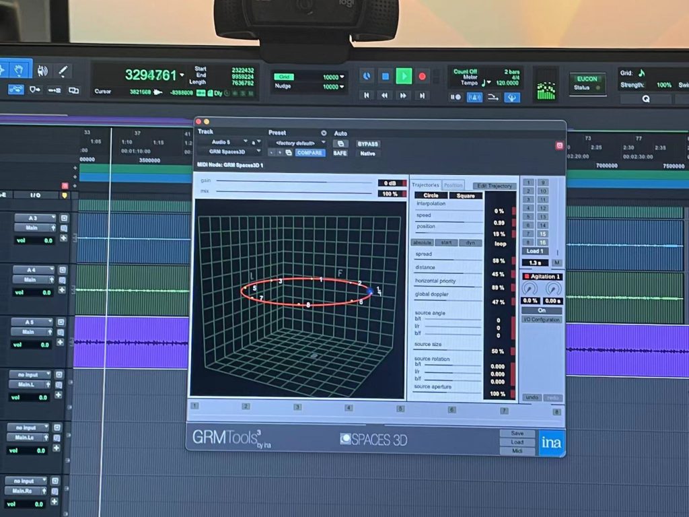Open the insert position 'a' dropdown
Screen dimensions: 689x517
coord(256,143)
